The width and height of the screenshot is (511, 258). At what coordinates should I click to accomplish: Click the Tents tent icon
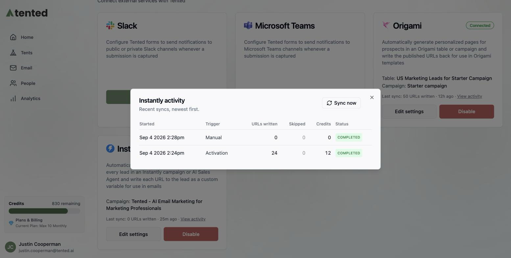pyautogui.click(x=13, y=53)
